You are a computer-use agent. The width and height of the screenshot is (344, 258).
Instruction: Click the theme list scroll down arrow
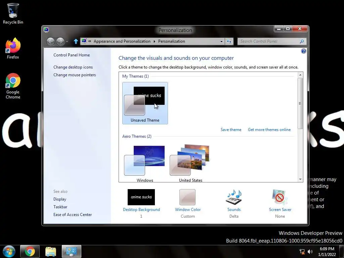click(300, 179)
